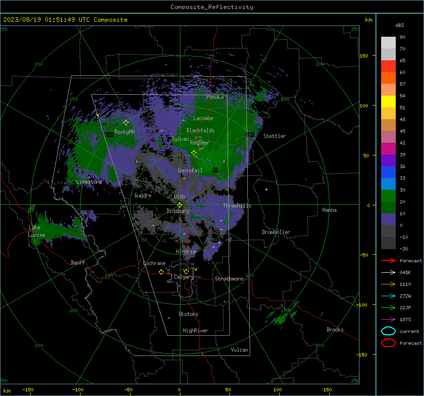Image resolution: width=424 pixels, height=396 pixels.
Task: Select the yellow 54-51 dBZ swatch
Action: (388, 102)
